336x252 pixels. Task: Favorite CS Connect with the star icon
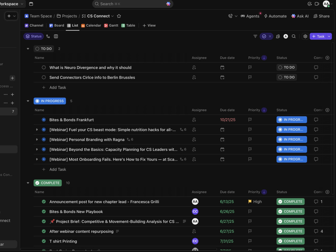coord(119,16)
